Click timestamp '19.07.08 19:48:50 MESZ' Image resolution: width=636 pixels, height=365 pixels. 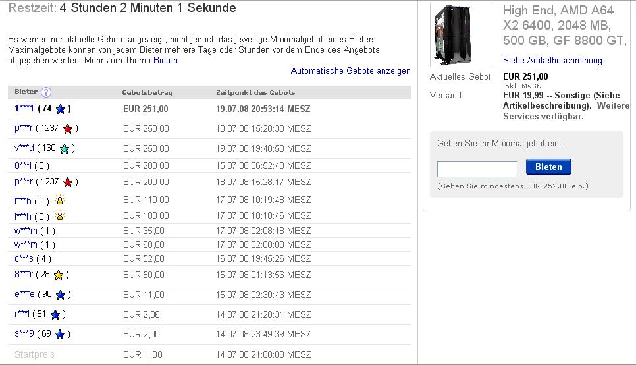click(x=263, y=149)
